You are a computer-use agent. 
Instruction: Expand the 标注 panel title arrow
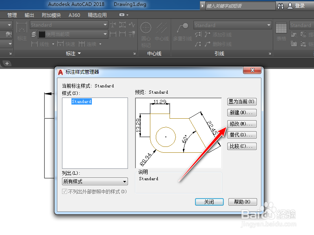pyautogui.click(x=79, y=53)
